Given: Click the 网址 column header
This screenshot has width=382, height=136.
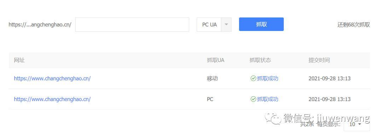Looking at the screenshot, I should (x=19, y=60).
